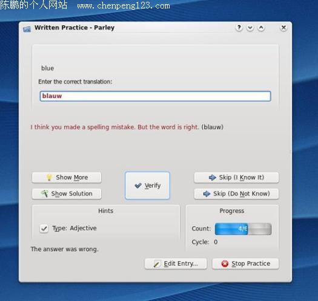
Task: Click the spelling mistake feedback message
Action: click(x=127, y=127)
